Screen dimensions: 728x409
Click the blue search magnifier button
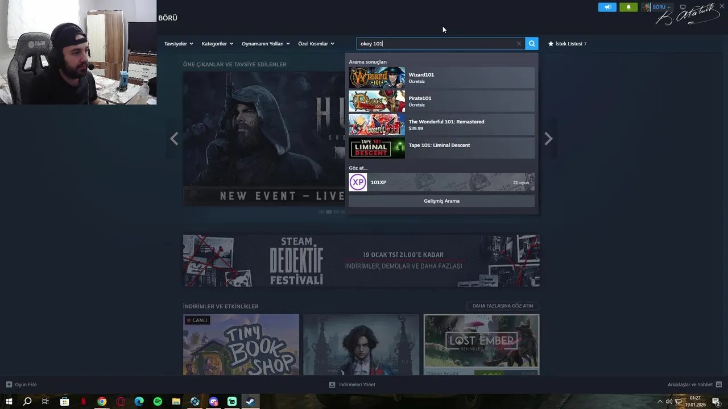click(x=532, y=44)
